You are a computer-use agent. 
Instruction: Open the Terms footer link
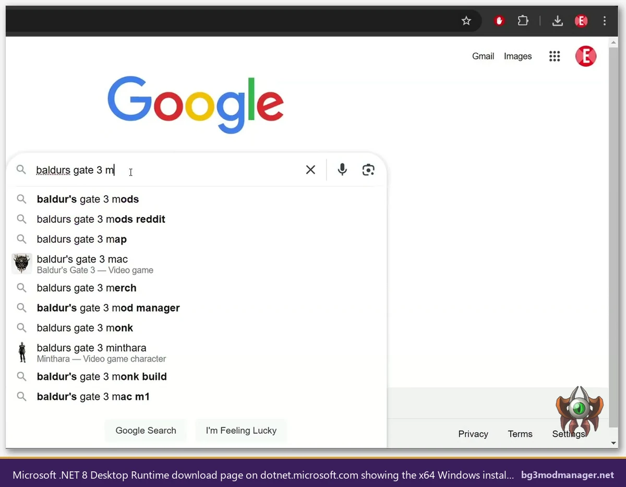pyautogui.click(x=520, y=434)
